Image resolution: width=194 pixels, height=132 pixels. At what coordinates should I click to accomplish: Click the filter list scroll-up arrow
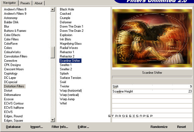point(53,9)
